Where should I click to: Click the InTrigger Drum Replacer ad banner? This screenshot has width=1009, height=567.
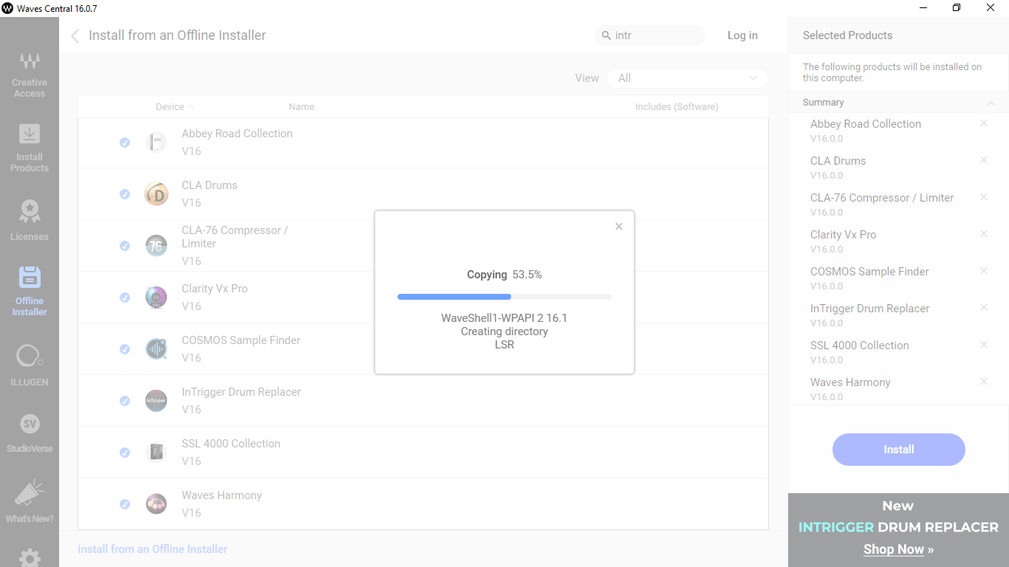(898, 530)
